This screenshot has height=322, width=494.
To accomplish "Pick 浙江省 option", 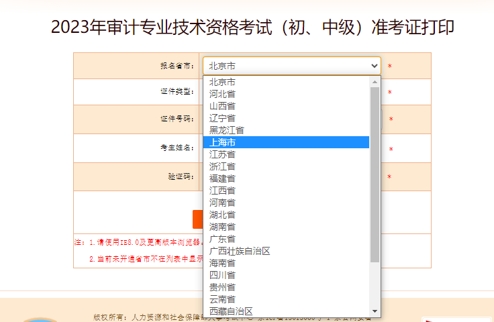I will pos(286,166).
